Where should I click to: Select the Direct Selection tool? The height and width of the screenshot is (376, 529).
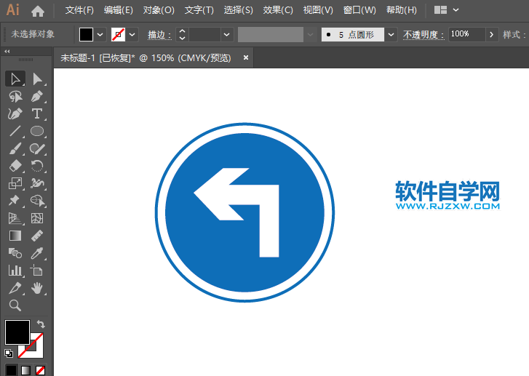(37, 79)
